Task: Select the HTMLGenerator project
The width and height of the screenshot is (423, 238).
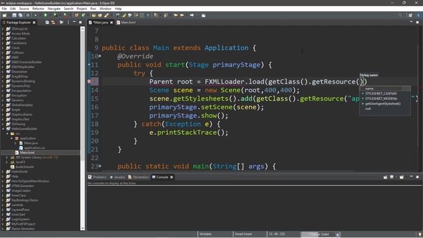Action: coord(22,186)
